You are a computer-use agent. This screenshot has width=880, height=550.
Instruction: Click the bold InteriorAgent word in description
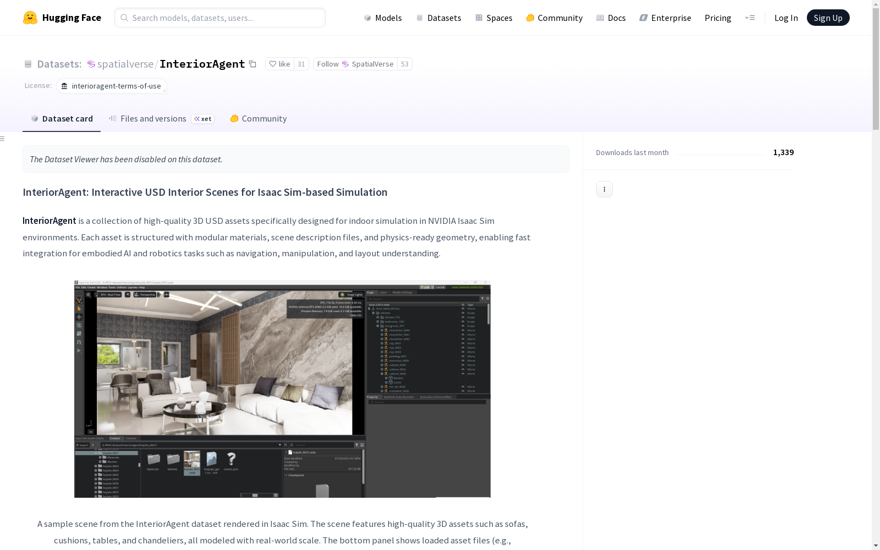pos(50,221)
